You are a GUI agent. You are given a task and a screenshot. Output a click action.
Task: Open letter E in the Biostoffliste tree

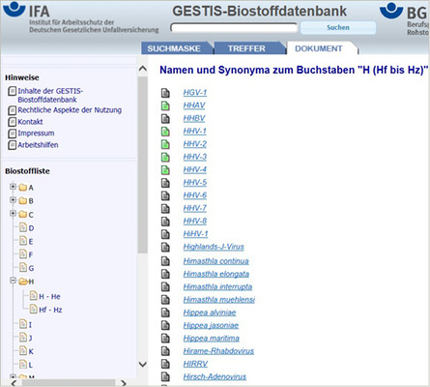(26, 241)
